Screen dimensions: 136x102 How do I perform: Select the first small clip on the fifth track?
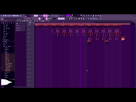point(89,42)
